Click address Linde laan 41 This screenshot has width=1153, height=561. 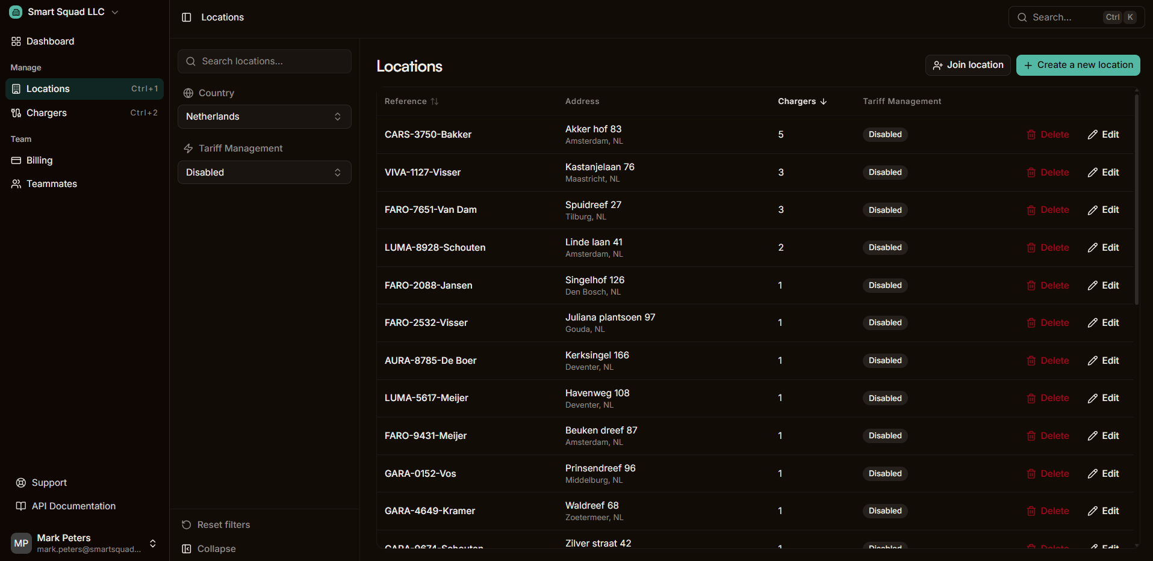pos(594,242)
